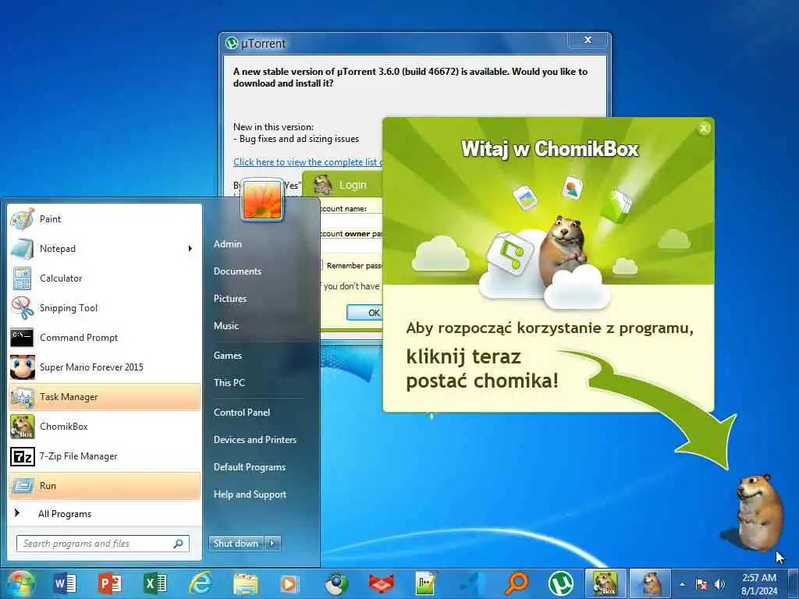
Task: Open Calculator in the Start menu
Action: (105, 278)
